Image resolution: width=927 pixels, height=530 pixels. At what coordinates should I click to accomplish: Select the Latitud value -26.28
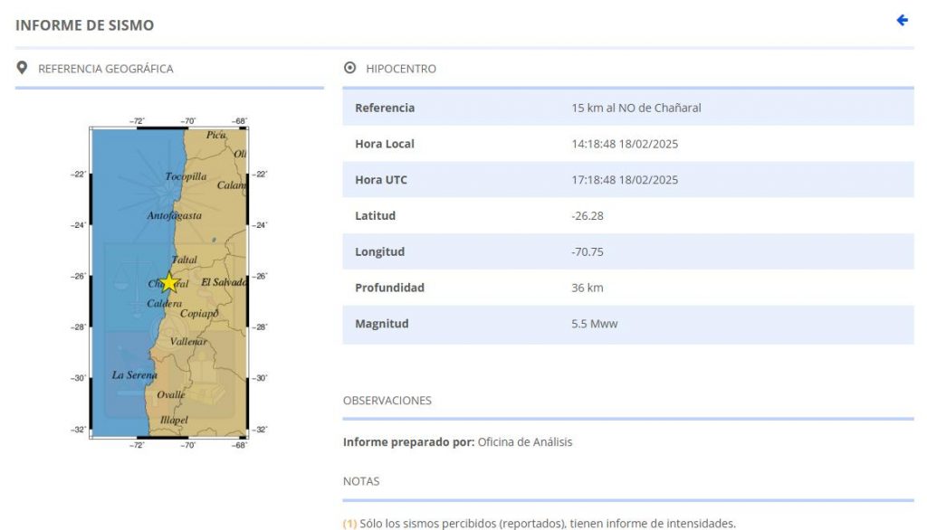click(587, 216)
